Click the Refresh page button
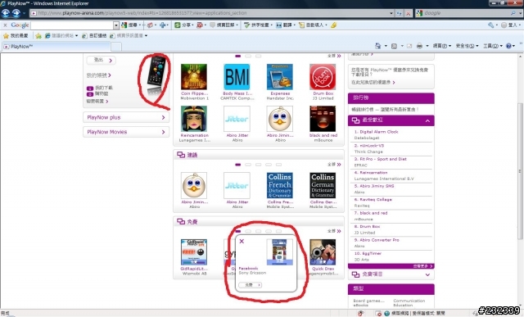Screen dimensions: 524x317 pos(399,13)
